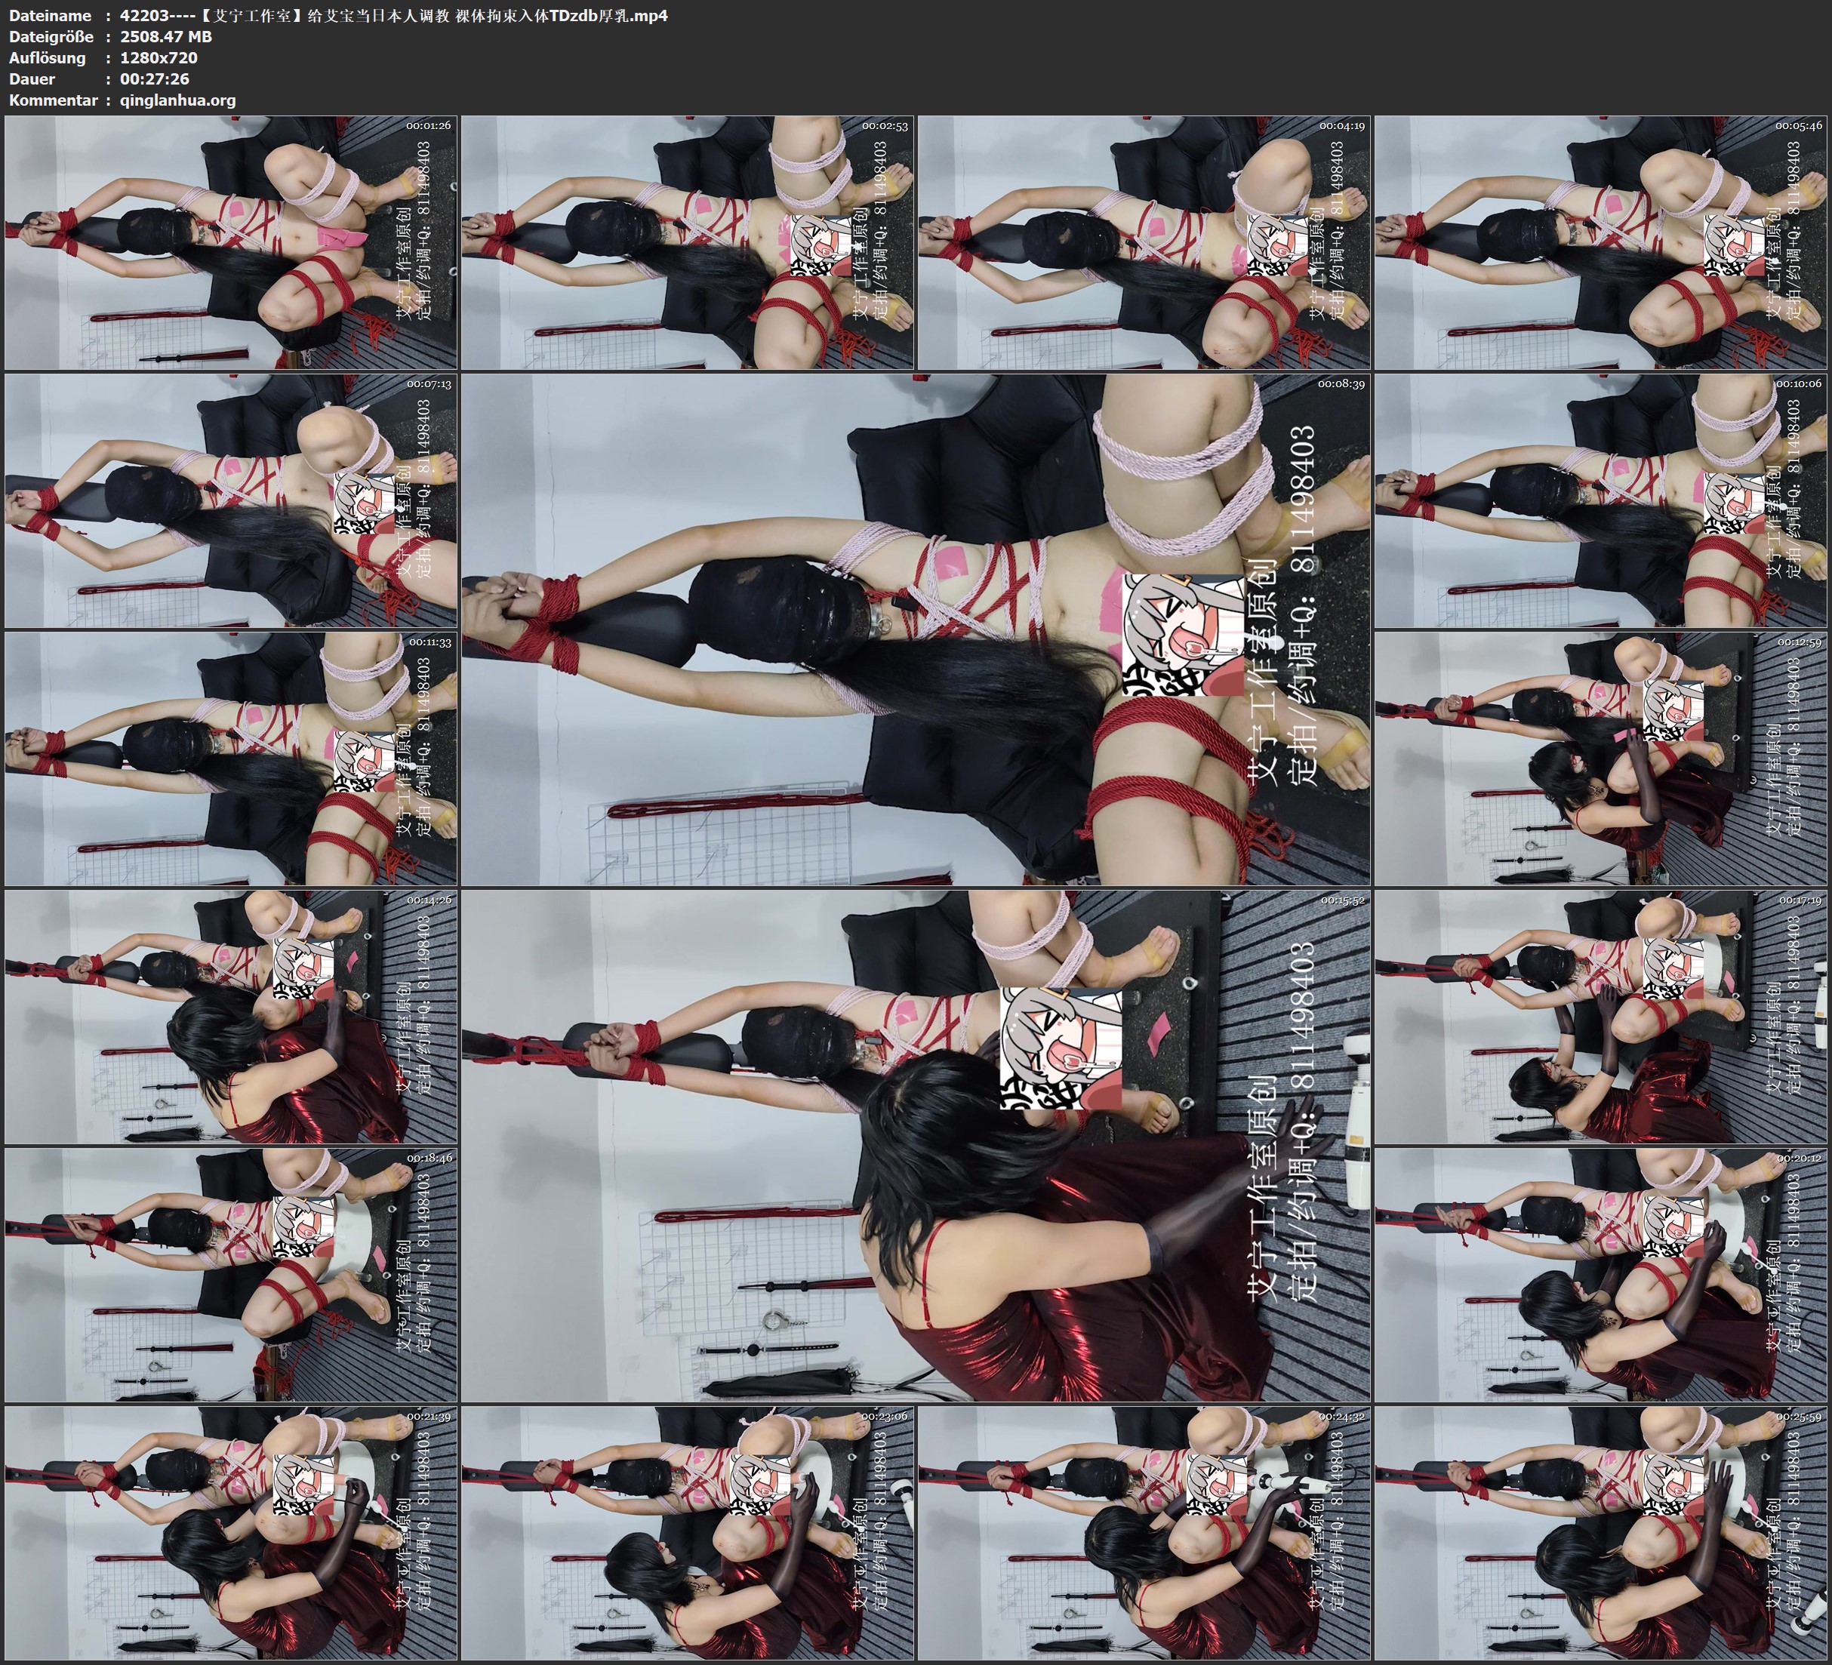1832x1665 pixels.
Task: Open the thumbnail at 00:04:19
Action: coord(1144,242)
